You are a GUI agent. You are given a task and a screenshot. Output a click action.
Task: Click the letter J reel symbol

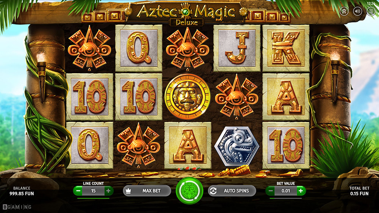[237, 48]
